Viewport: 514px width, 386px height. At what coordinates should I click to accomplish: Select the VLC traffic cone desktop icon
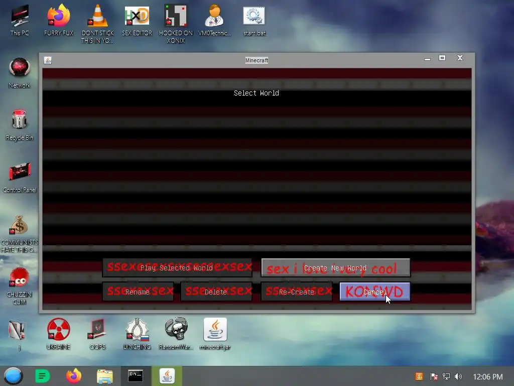pos(98,24)
